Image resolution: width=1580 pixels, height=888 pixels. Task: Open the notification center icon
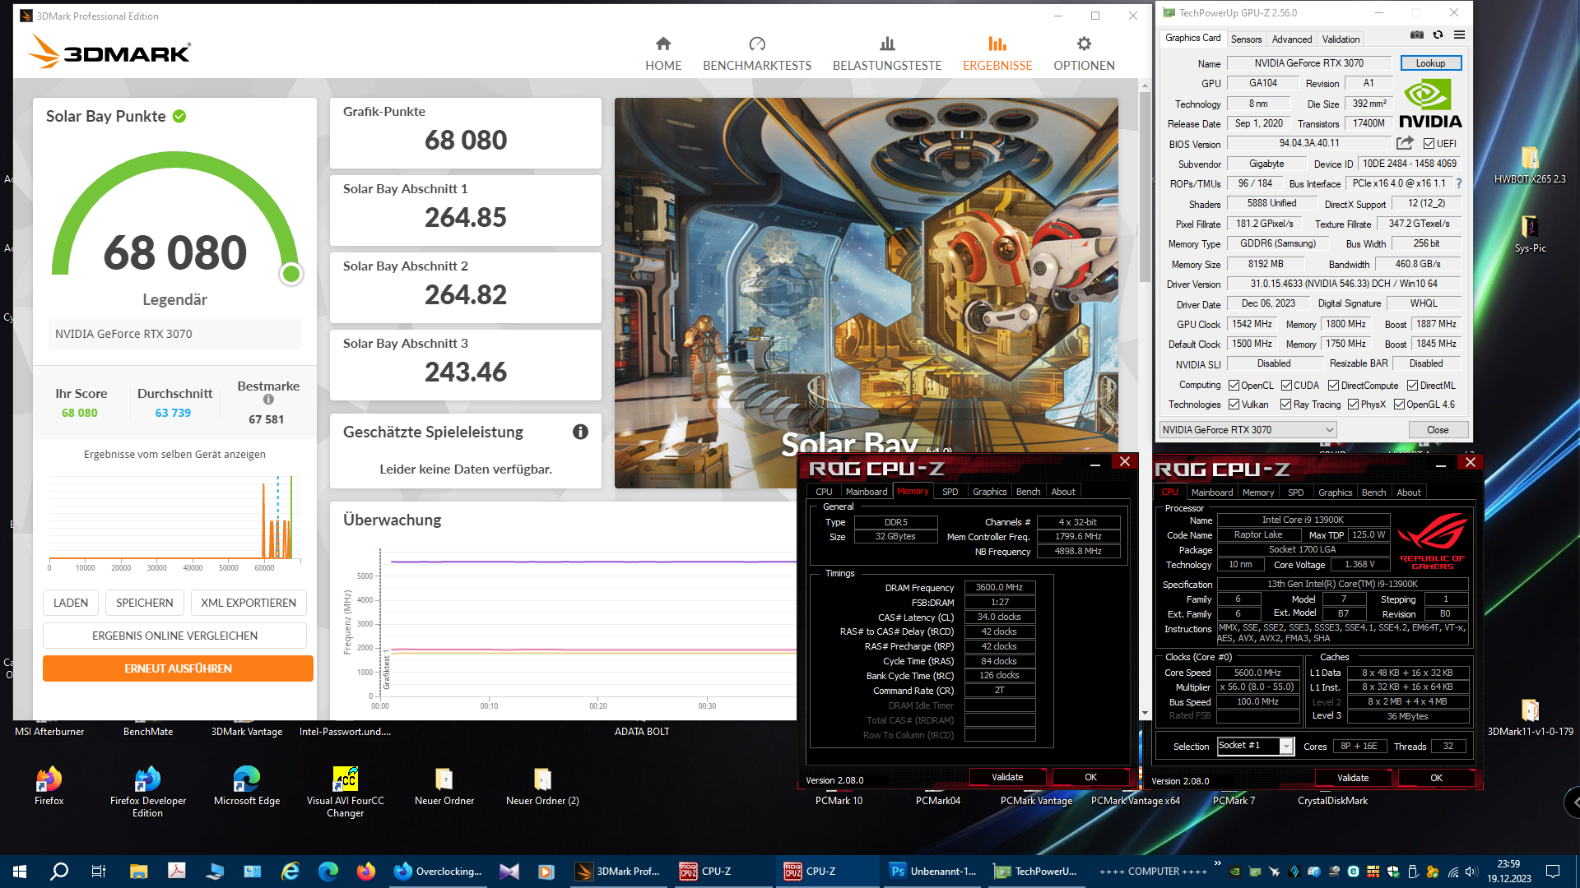point(1553,872)
